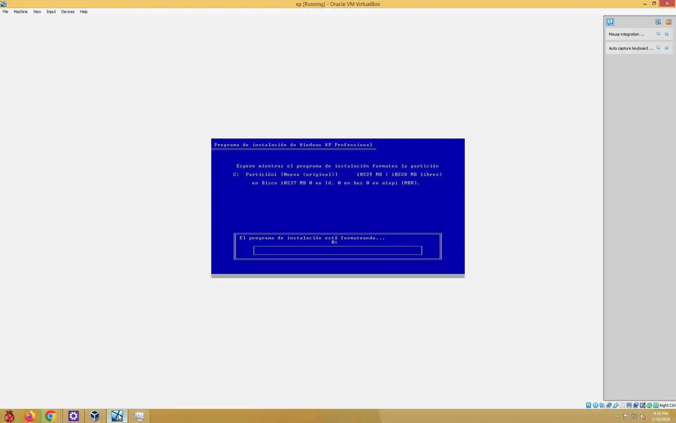Toggle notification ordering in notification center
The height and width of the screenshot is (423, 676).
[x=658, y=22]
